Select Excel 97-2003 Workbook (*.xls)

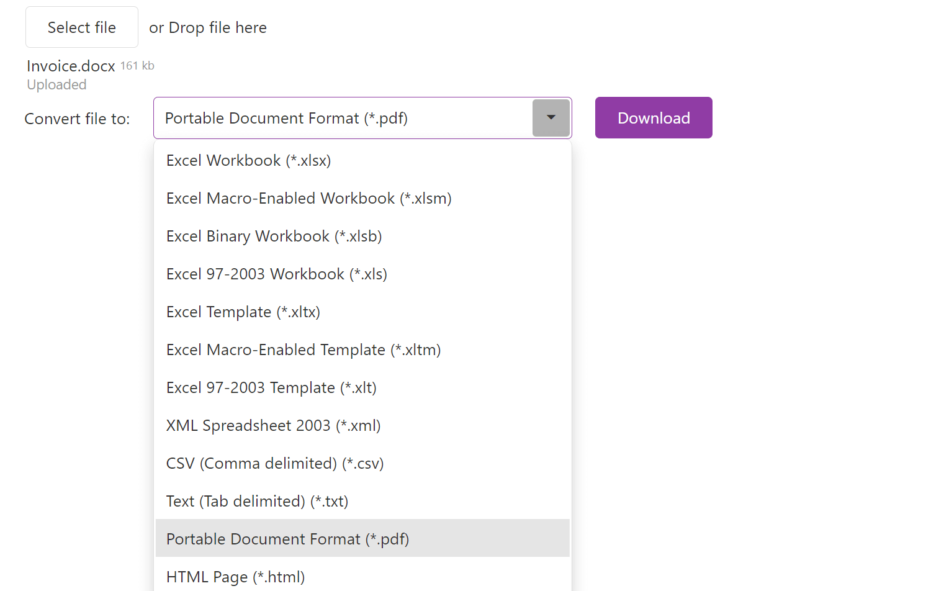pos(276,274)
